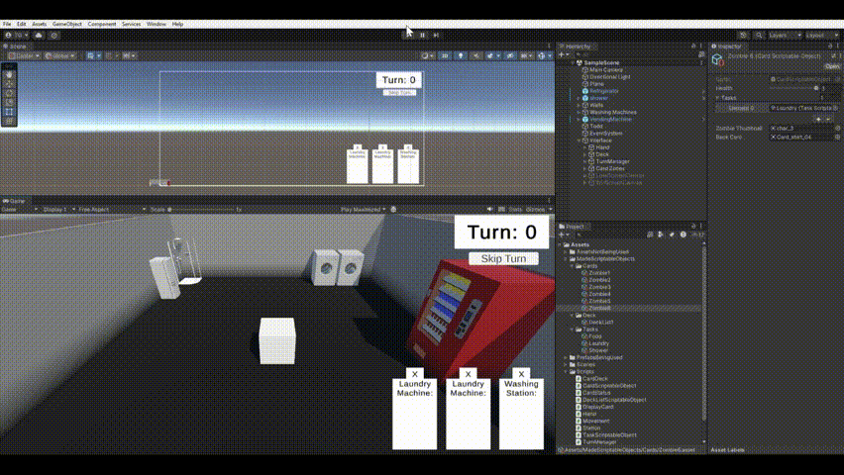The image size is (844, 475).
Task: Open the object picker for Back Card
Action: pyautogui.click(x=837, y=138)
